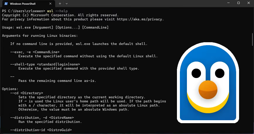Close the Windows PowerShell tab

50,4
